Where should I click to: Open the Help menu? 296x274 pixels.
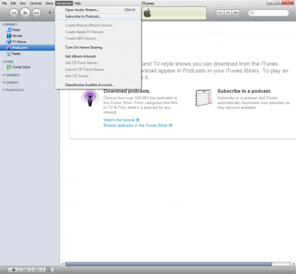coord(78,3)
